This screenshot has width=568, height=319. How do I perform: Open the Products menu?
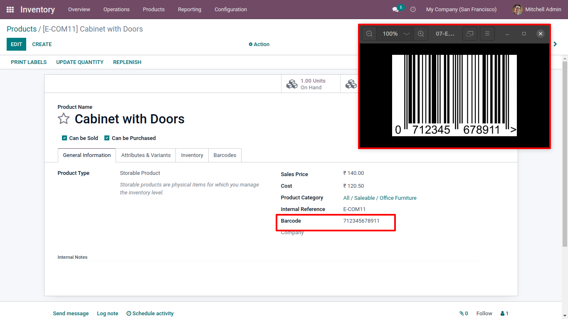(x=154, y=9)
